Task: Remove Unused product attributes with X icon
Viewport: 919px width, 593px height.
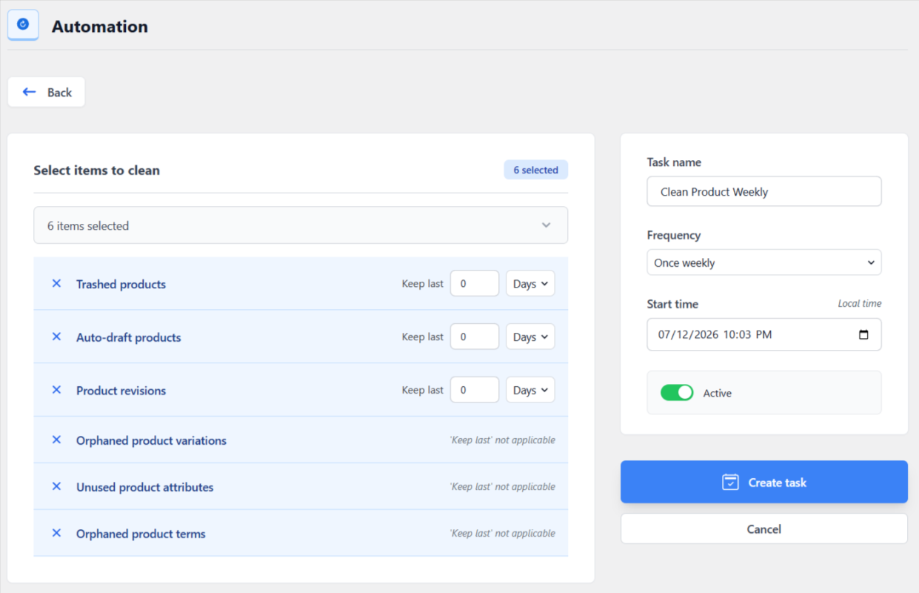Action: [x=56, y=486]
